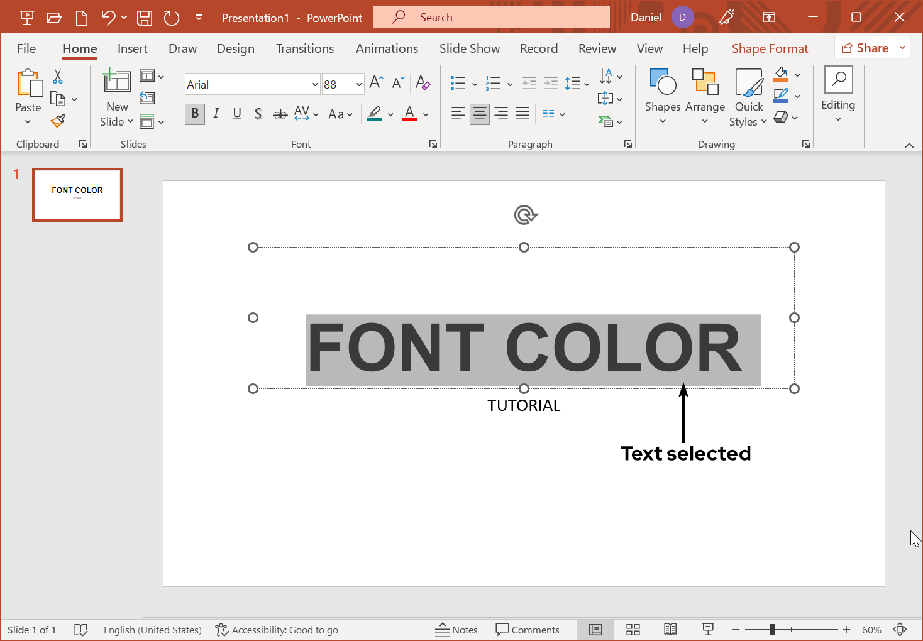Open the Bullets dropdown arrow

[474, 83]
